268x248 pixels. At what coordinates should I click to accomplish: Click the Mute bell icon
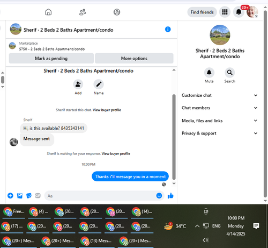[209, 73]
